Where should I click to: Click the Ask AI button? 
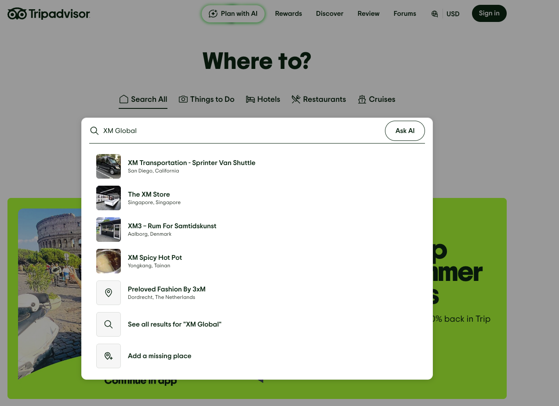point(405,131)
